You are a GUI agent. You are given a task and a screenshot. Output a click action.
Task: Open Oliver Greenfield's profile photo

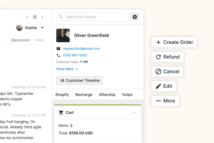63,36
